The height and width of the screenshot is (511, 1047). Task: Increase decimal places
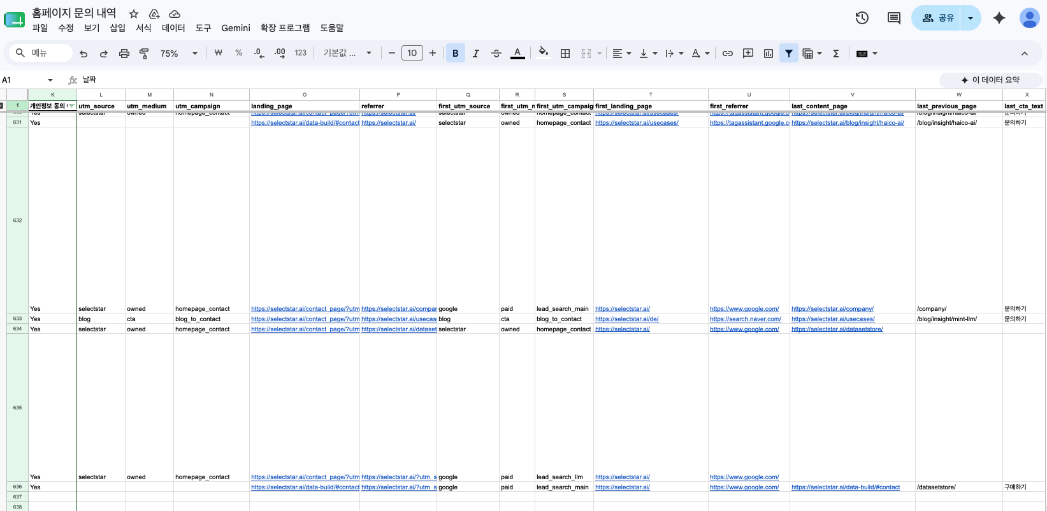click(280, 54)
